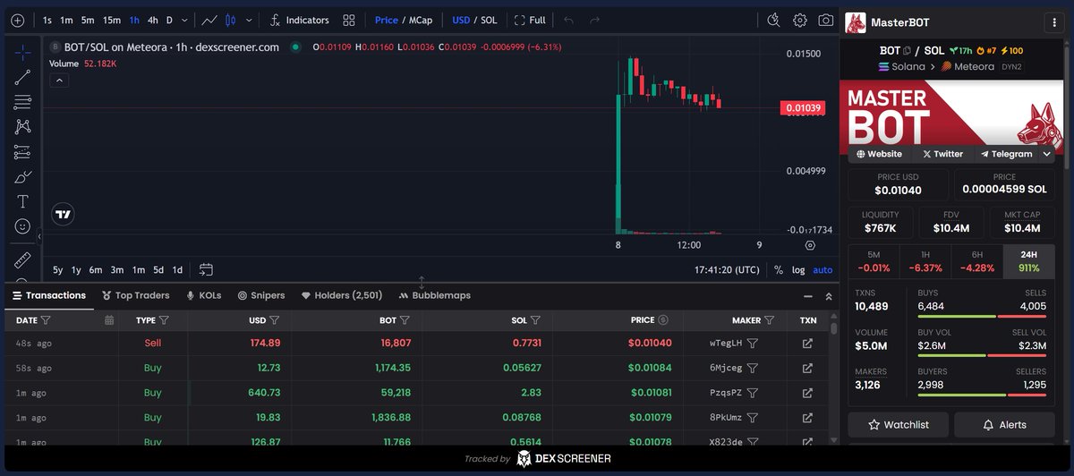Redo the last chart action

pos(594,20)
